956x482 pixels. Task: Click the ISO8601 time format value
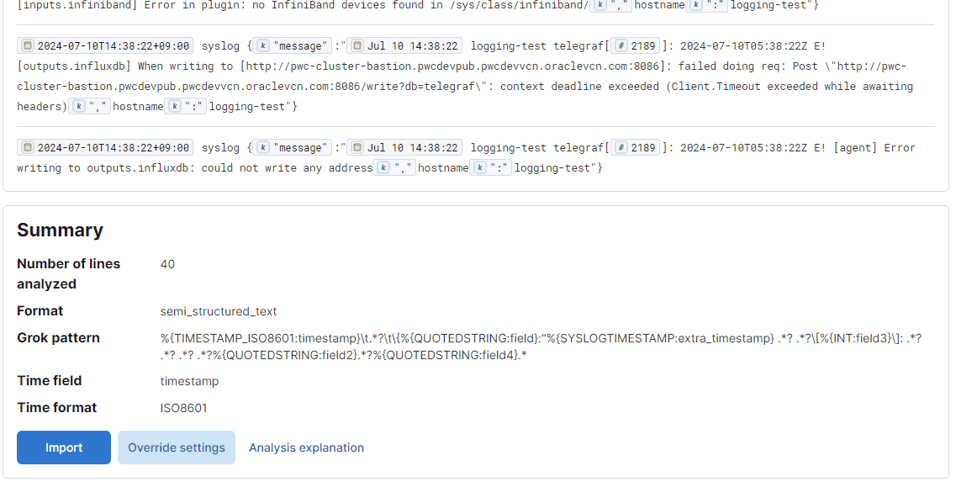[x=184, y=408]
